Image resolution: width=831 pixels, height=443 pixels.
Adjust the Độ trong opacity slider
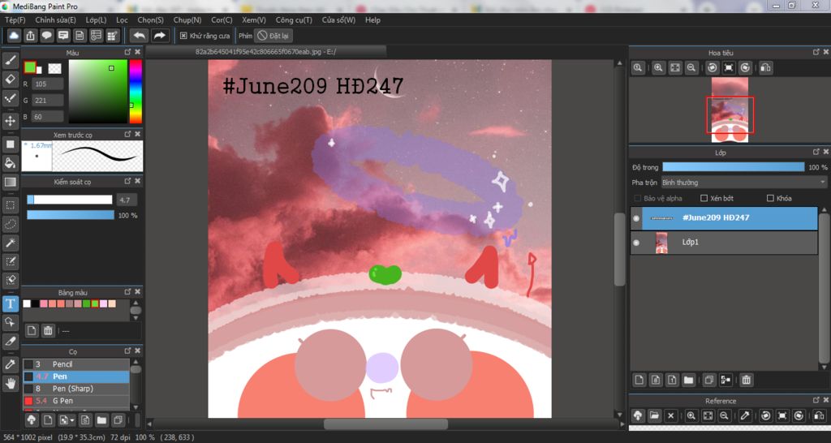tap(734, 167)
